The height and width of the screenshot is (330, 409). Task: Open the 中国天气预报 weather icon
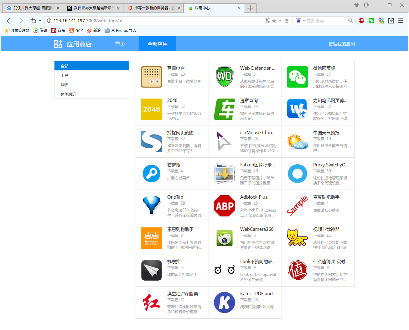pos(298,141)
